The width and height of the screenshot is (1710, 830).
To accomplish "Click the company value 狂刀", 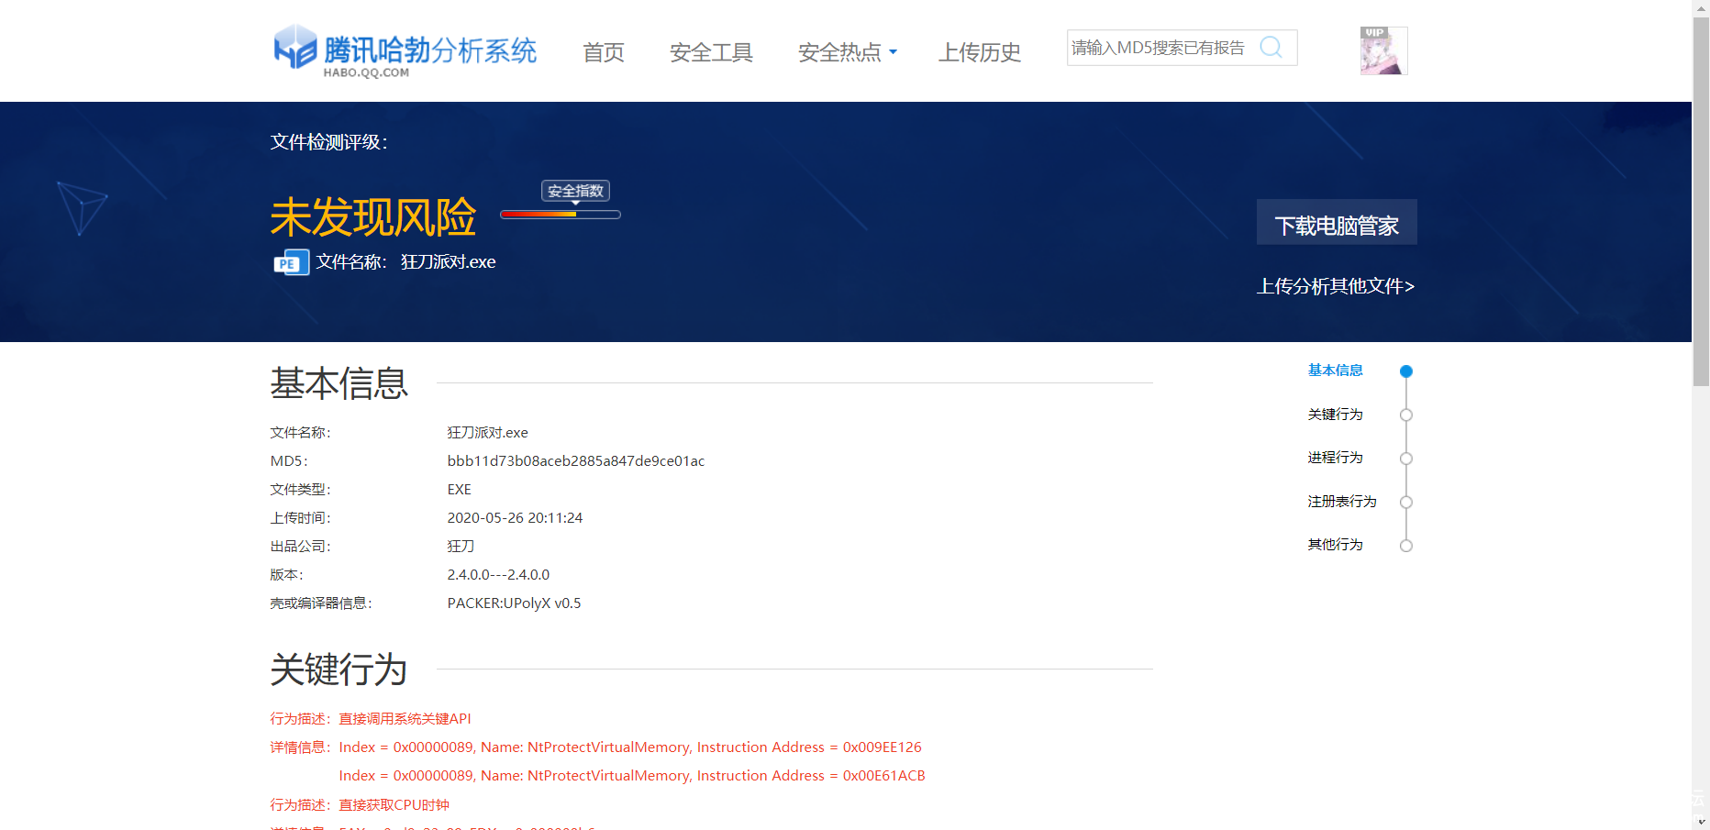I will pos(461,547).
